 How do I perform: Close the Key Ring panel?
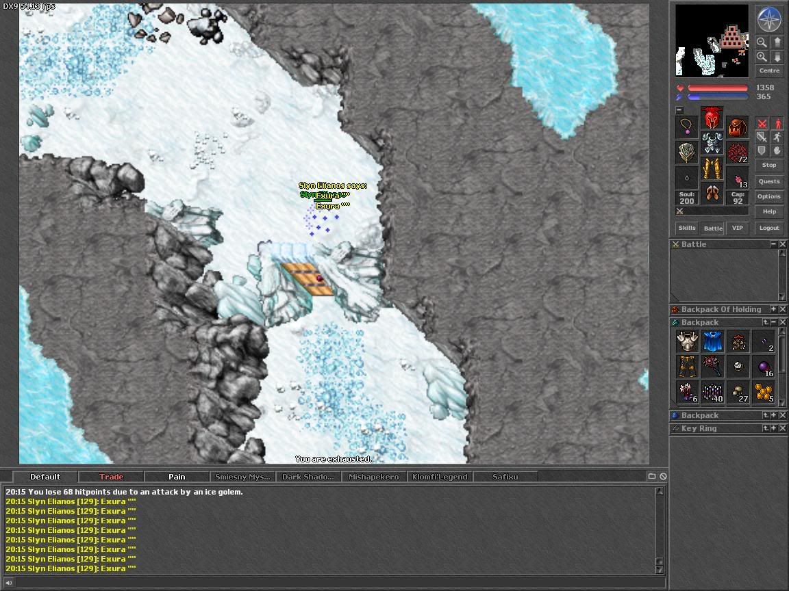tap(782, 428)
